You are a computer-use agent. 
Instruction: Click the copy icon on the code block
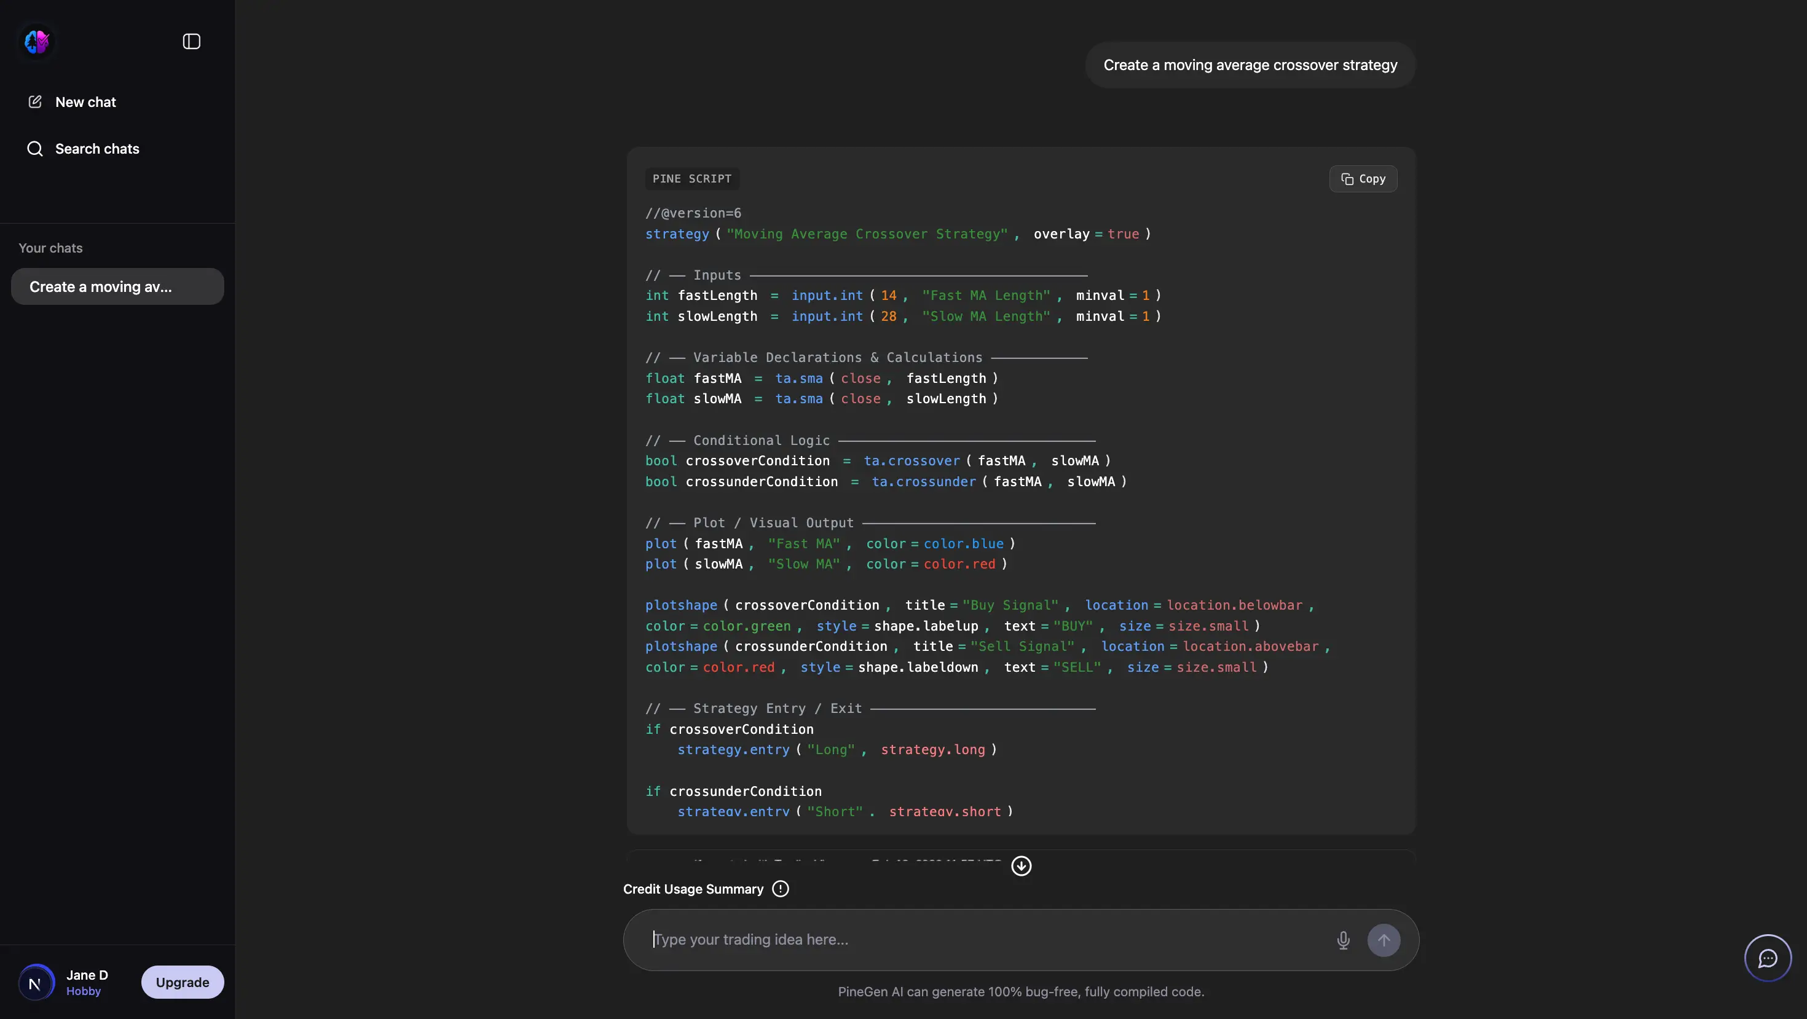[1347, 179]
